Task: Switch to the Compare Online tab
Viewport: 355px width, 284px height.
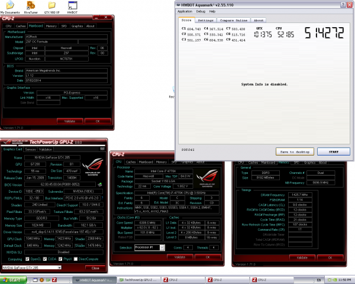Action: tap(234, 20)
